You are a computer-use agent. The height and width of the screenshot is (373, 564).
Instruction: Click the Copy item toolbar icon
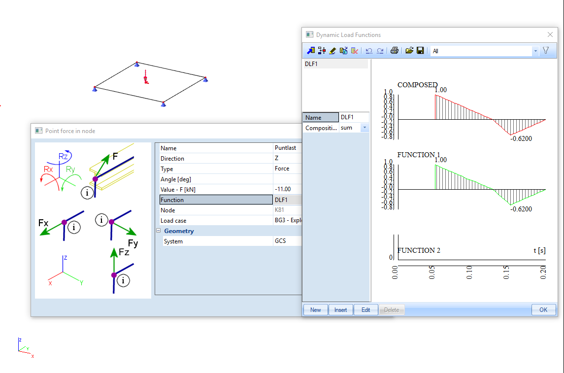tap(343, 50)
